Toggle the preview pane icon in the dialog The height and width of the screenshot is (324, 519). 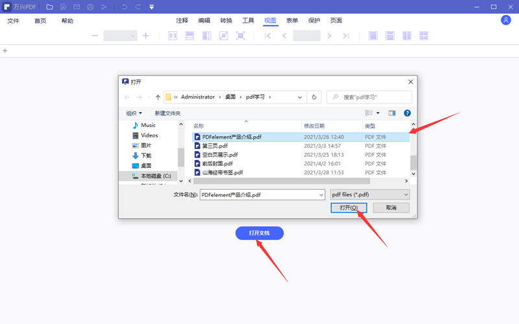[392, 113]
